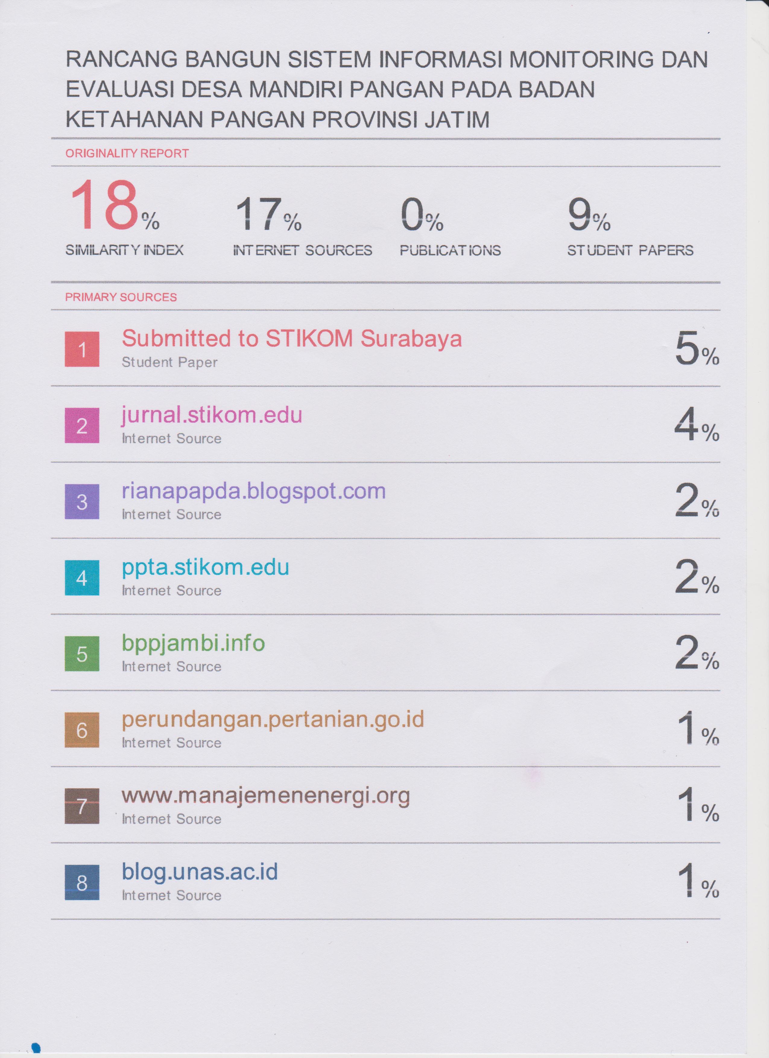Click the blog.unas.ac.id source link
Viewport: 769px width, 1058px height.
200,871
